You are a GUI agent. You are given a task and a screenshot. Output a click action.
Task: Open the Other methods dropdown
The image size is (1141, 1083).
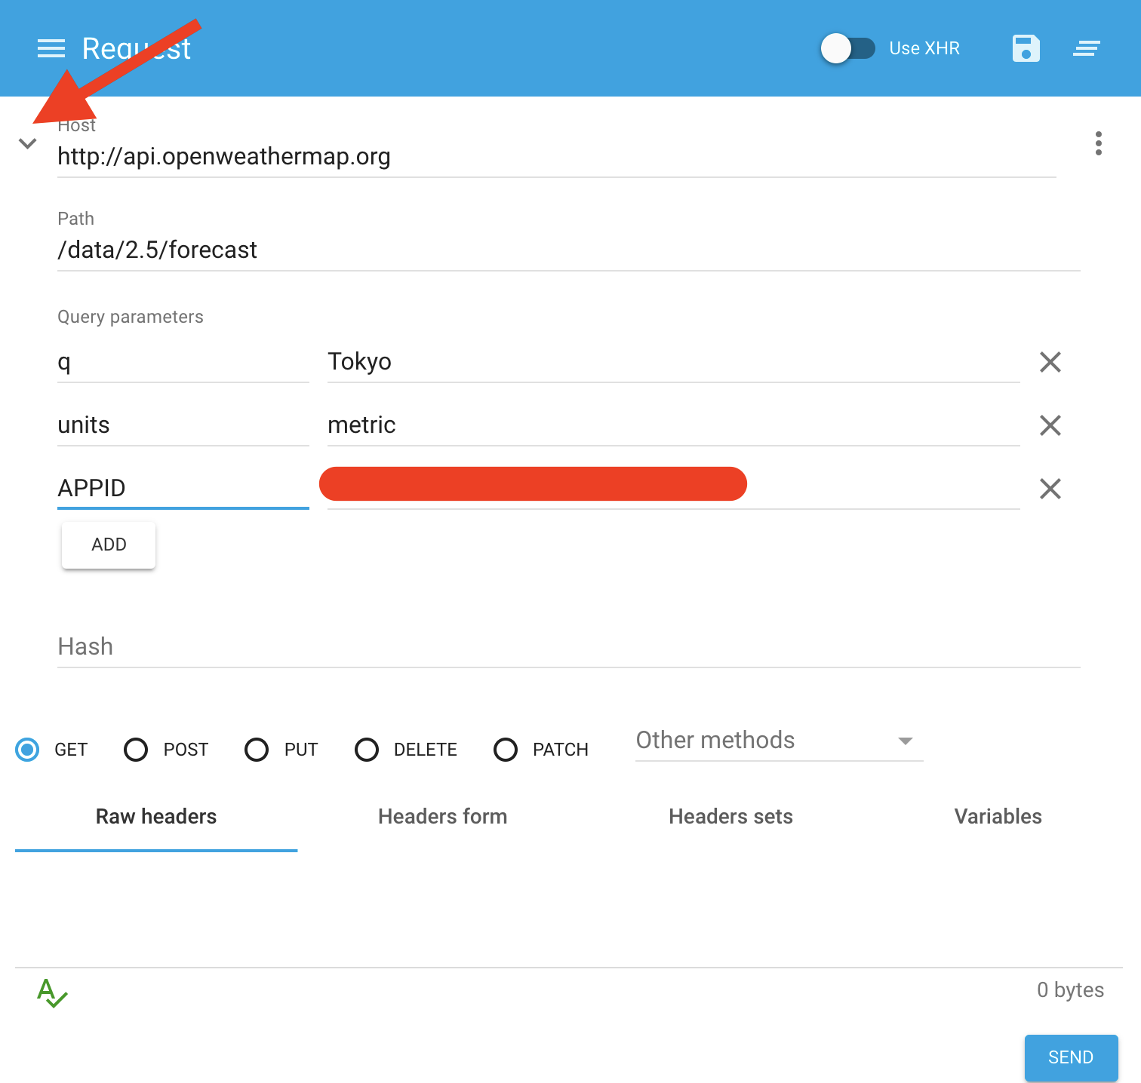778,741
